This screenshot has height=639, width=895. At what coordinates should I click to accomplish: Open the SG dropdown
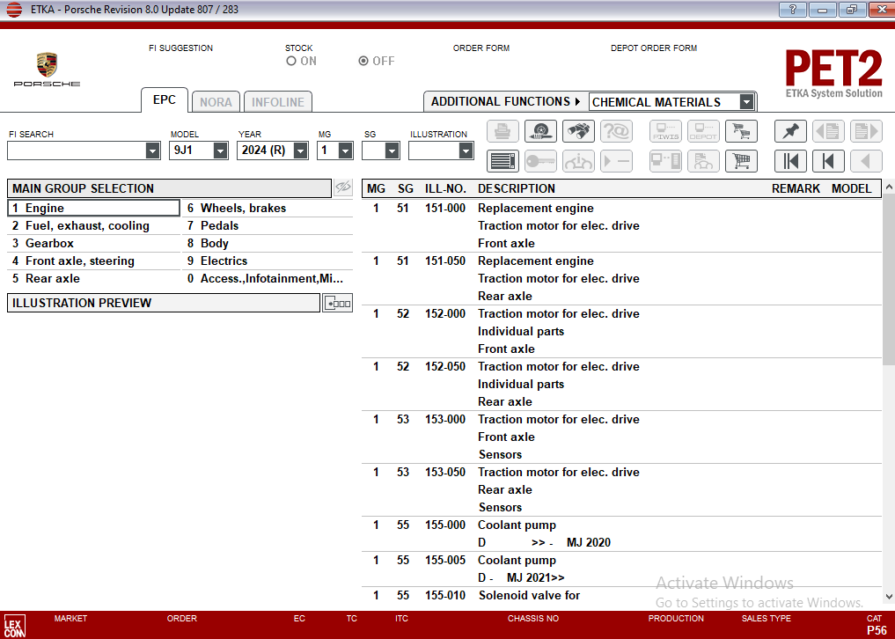(x=392, y=151)
